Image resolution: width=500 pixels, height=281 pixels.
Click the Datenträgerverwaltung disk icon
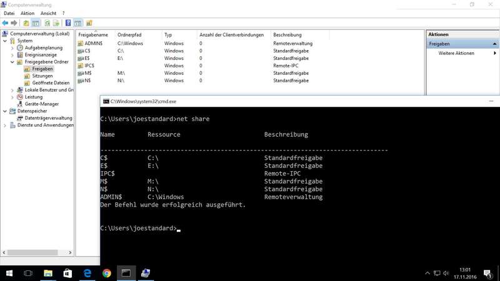click(x=20, y=118)
